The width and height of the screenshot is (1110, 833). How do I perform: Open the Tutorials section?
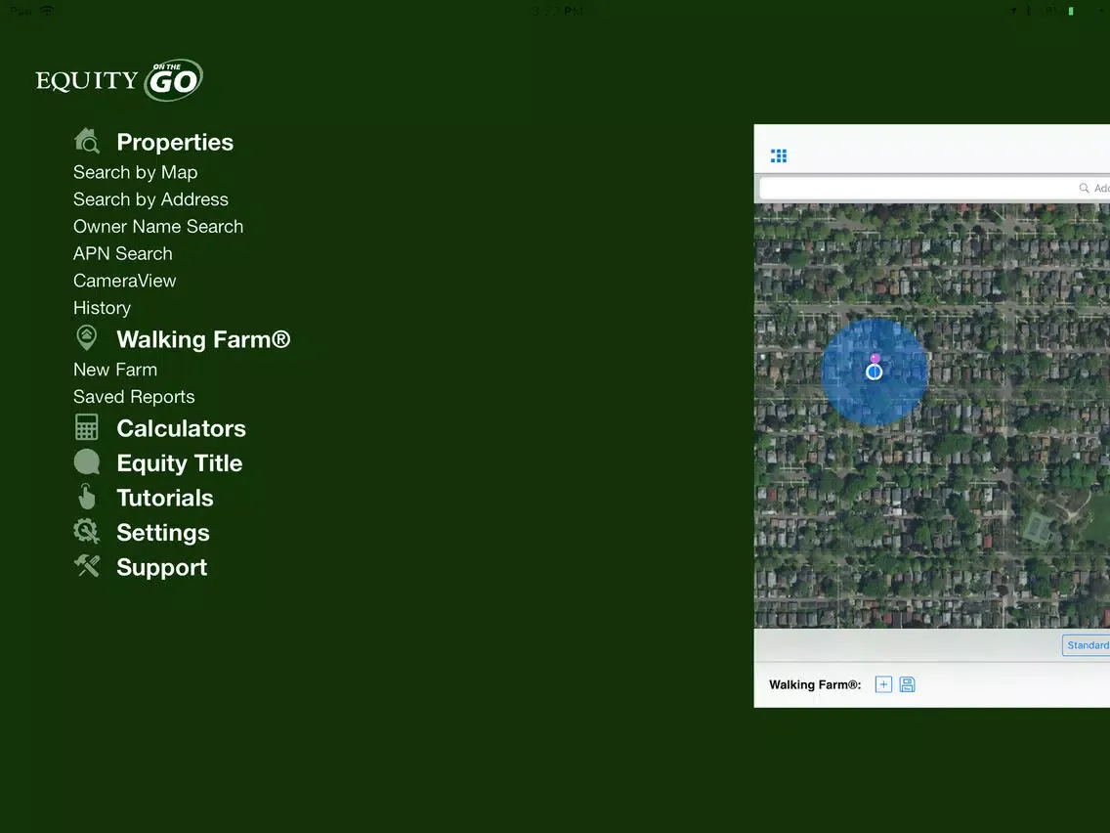(165, 498)
